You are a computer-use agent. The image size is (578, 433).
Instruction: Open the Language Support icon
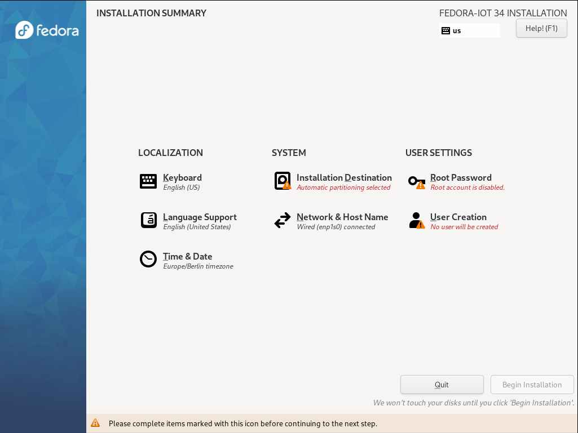point(148,221)
